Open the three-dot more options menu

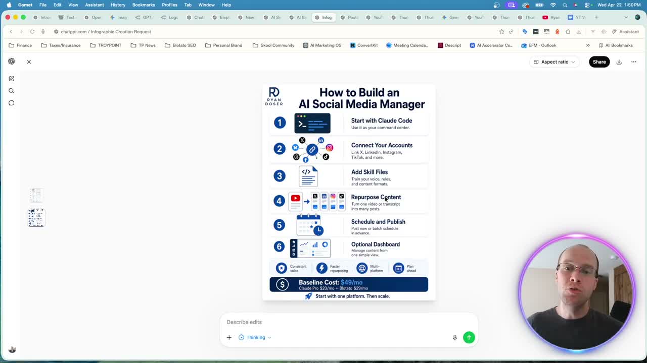click(634, 62)
